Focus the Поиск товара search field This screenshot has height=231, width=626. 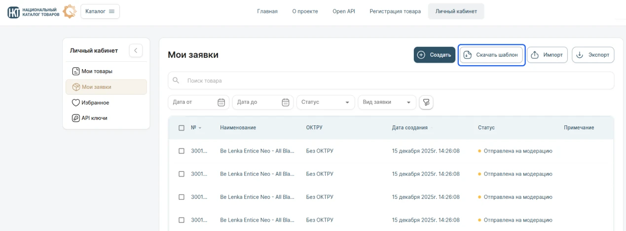coord(395,80)
